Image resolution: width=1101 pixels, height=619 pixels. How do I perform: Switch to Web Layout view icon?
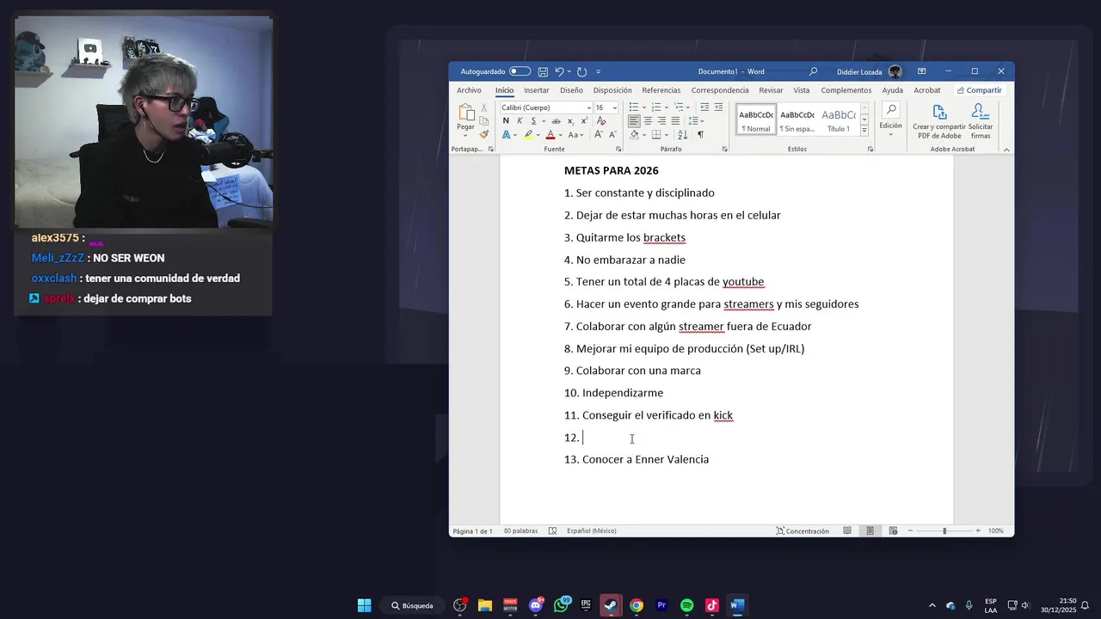tap(893, 530)
